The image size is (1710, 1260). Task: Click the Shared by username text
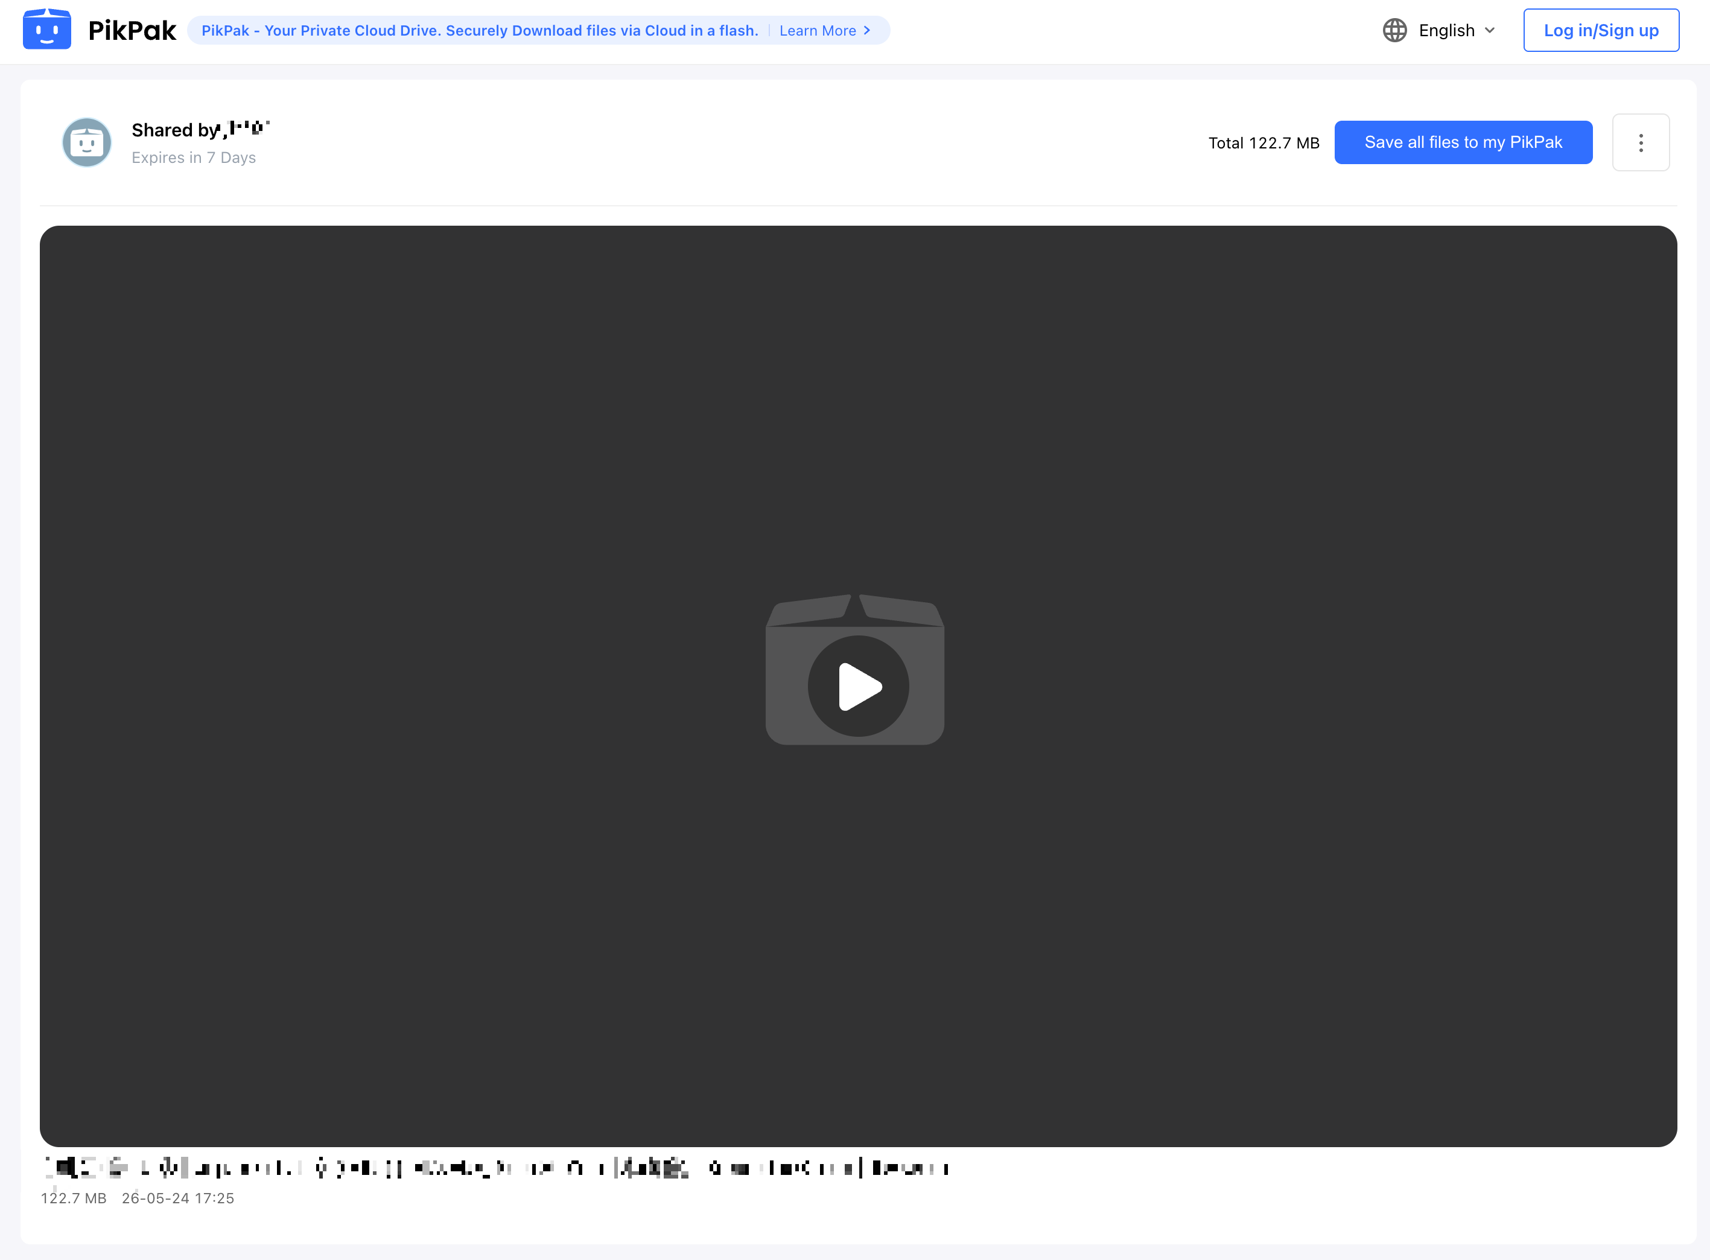click(200, 129)
